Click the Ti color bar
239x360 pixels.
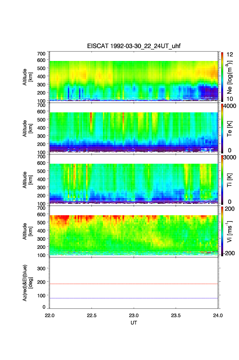pos(222,180)
